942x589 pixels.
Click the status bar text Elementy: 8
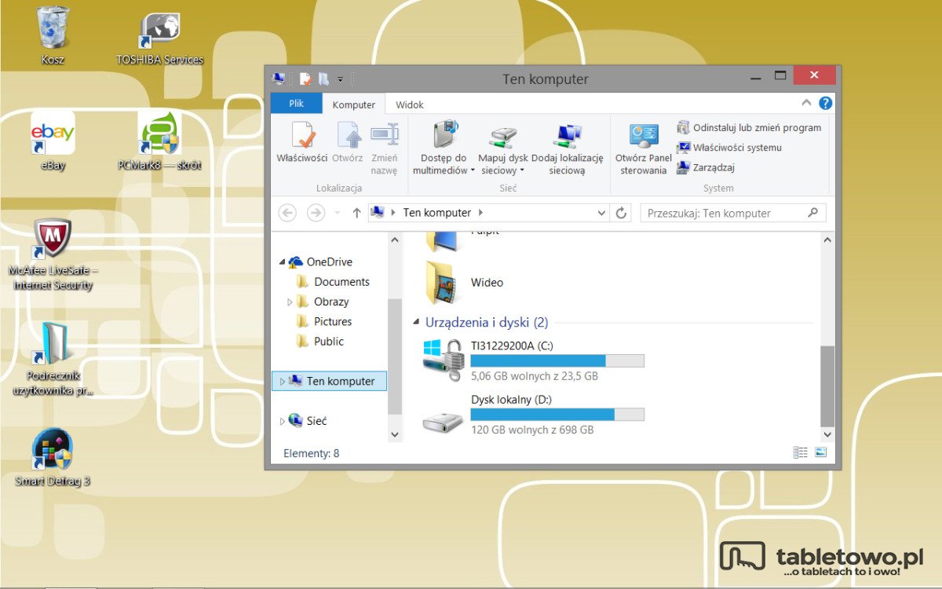click(312, 453)
